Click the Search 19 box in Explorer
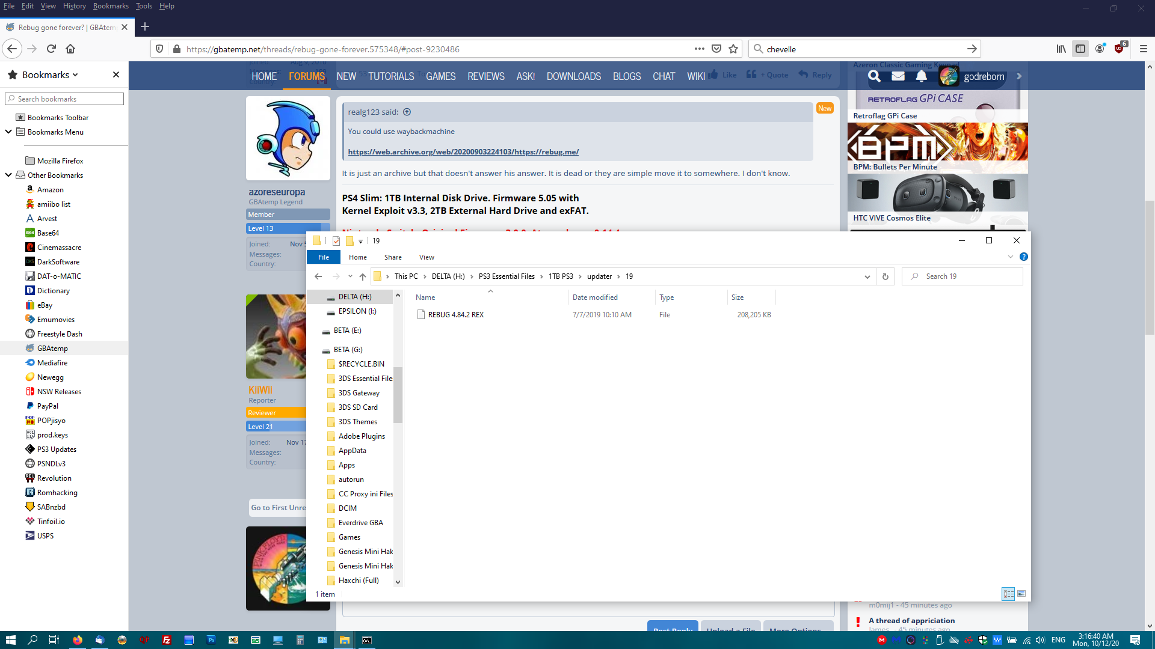 click(962, 276)
